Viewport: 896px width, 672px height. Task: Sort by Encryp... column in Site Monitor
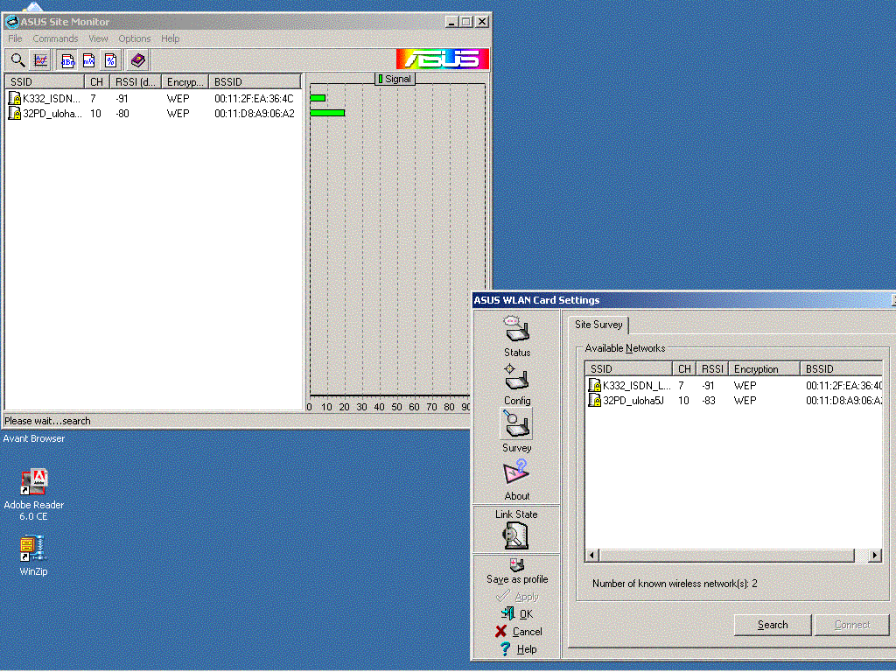pos(185,81)
